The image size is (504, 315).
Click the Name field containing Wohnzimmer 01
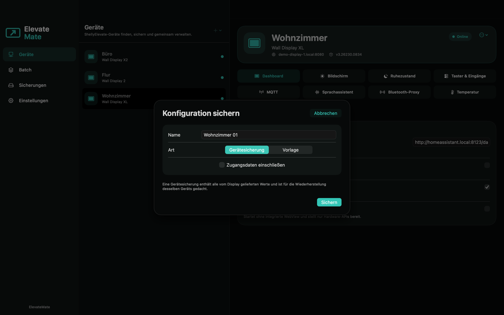click(x=268, y=135)
